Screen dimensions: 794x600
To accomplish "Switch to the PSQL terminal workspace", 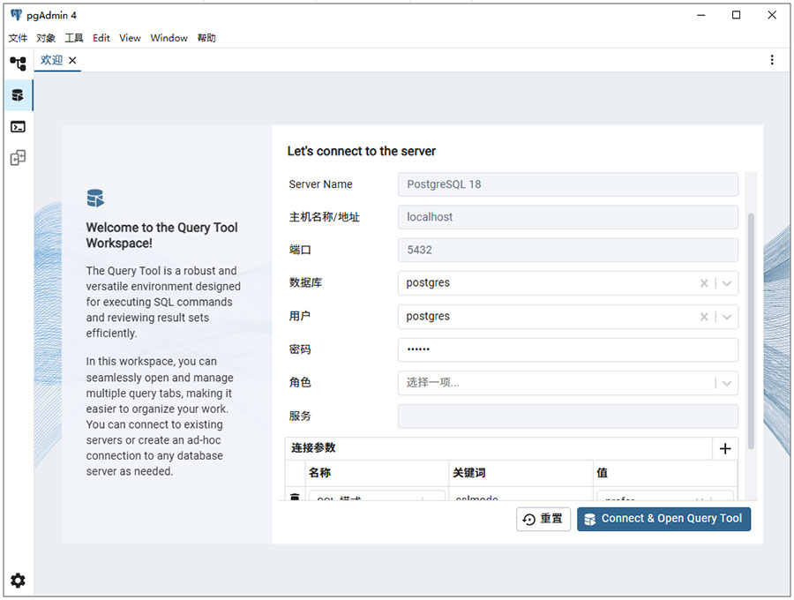I will [18, 126].
